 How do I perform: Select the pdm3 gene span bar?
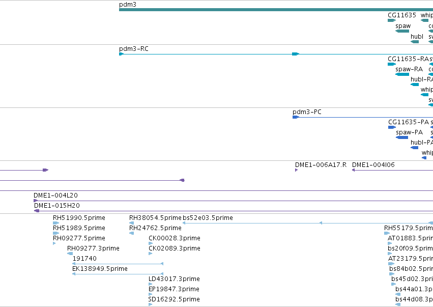(x=276, y=10)
